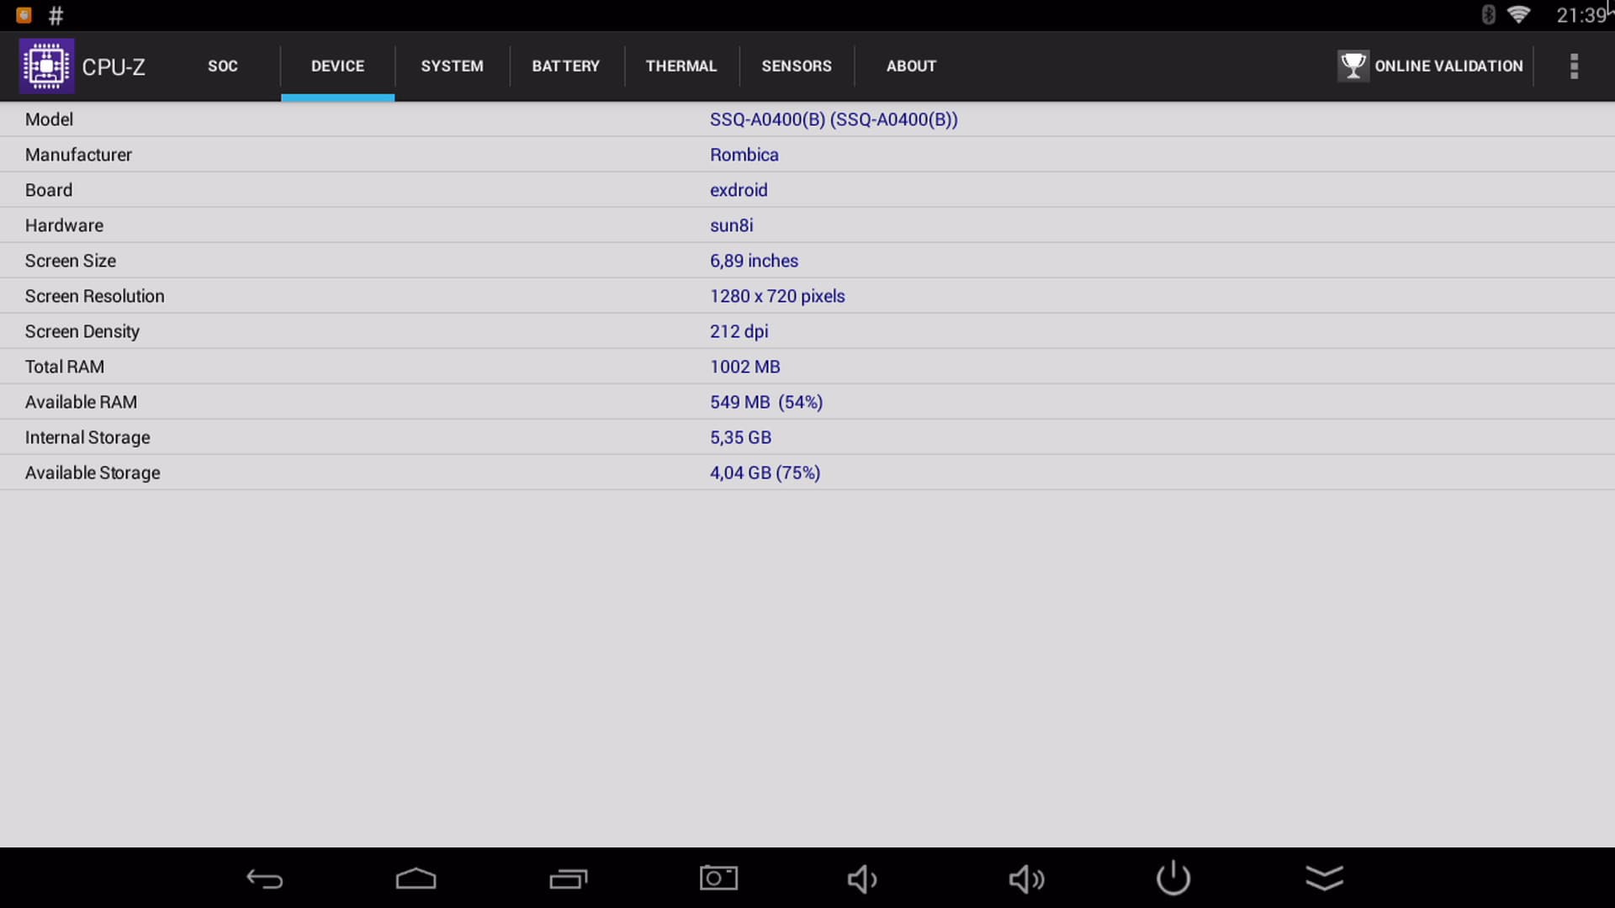This screenshot has height=908, width=1615.
Task: Click the ONLINE VALIDATION button
Action: 1448,66
